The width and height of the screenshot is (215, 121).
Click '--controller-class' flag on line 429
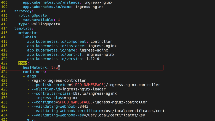[x=51, y=94]
